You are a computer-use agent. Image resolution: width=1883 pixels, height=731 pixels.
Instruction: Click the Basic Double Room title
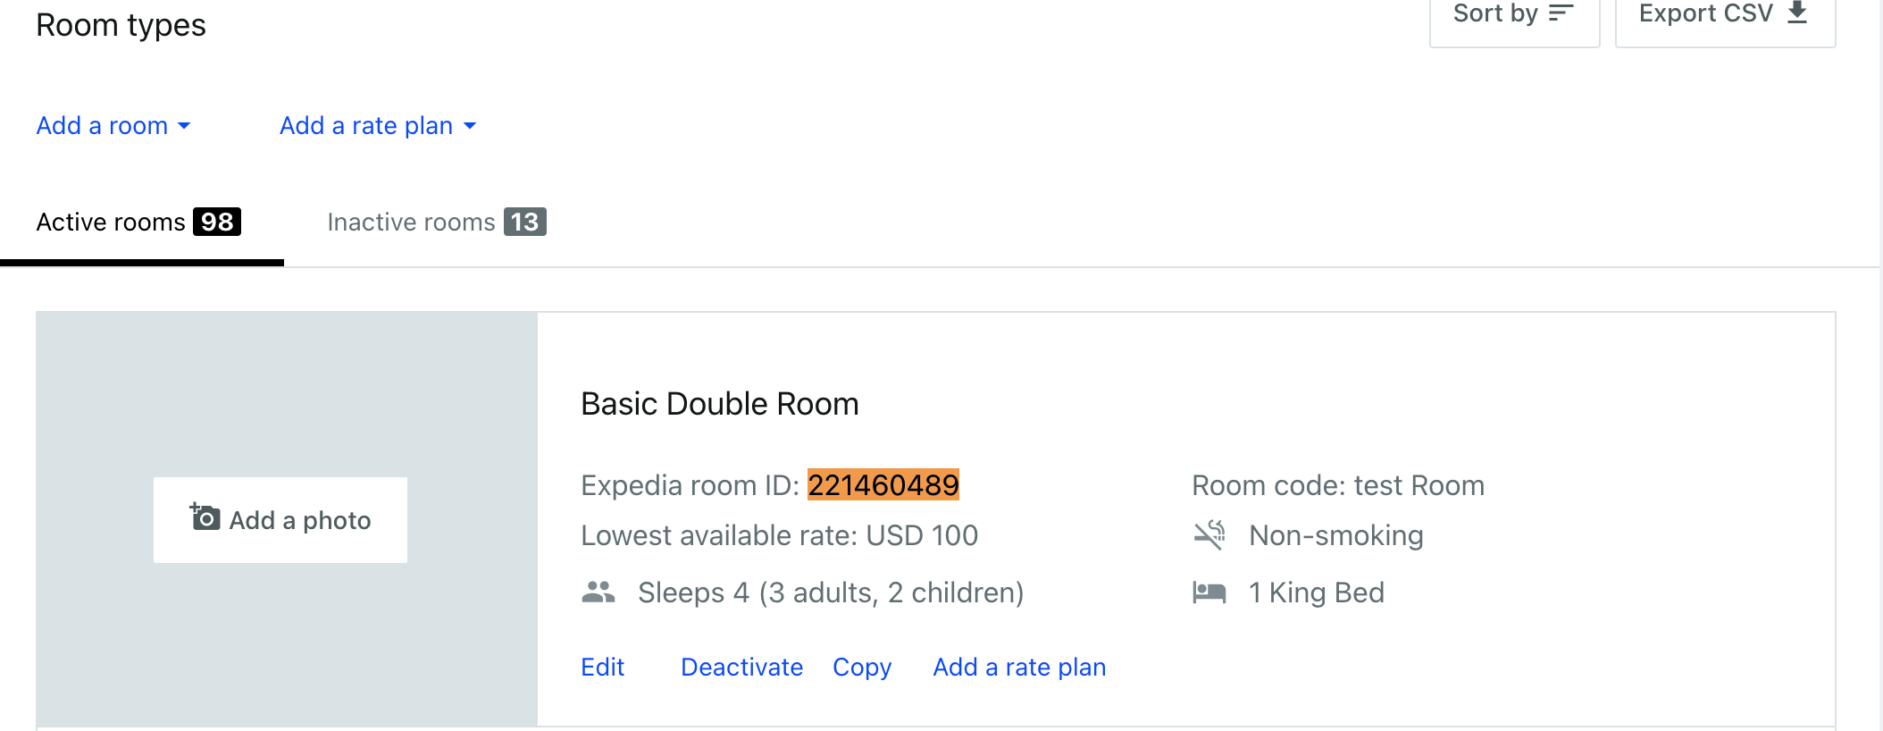coord(719,404)
